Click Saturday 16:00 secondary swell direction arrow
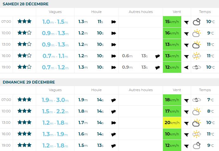Image resolution: width=219 pixels, height=151 pixels. 158,56
